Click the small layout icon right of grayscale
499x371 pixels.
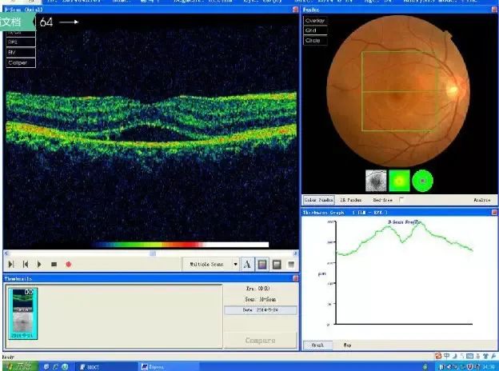(x=291, y=265)
